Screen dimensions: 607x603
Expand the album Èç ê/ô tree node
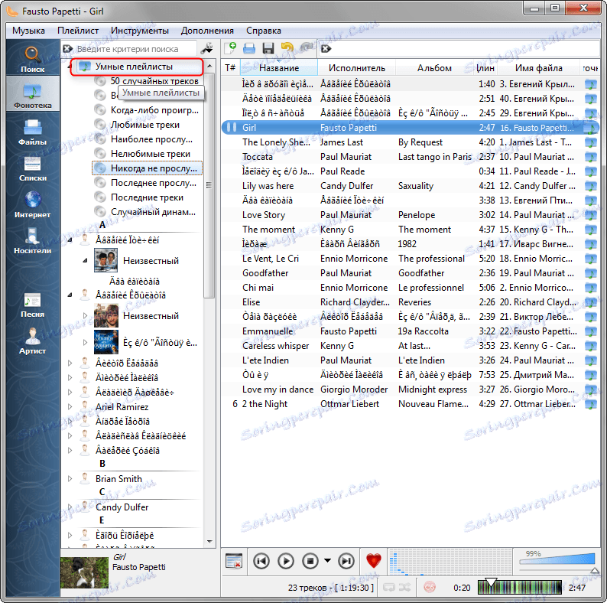coord(85,342)
